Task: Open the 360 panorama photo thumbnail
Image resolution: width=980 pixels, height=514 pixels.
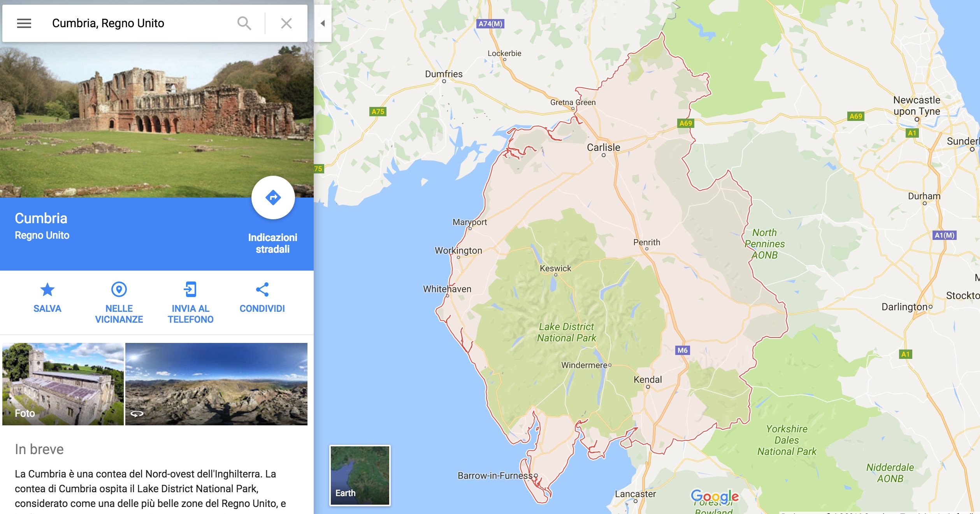Action: coord(216,384)
